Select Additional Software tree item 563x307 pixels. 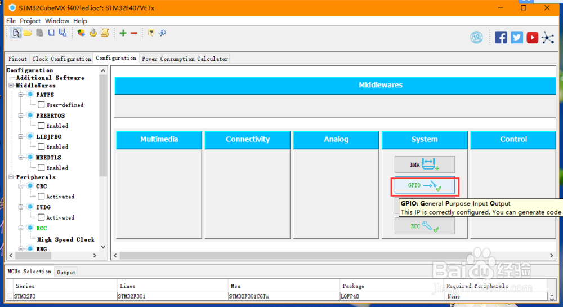point(50,78)
